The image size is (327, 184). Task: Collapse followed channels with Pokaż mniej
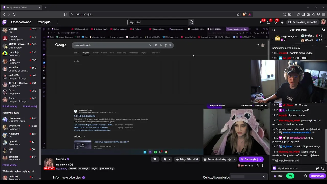pyautogui.click(x=30, y=106)
